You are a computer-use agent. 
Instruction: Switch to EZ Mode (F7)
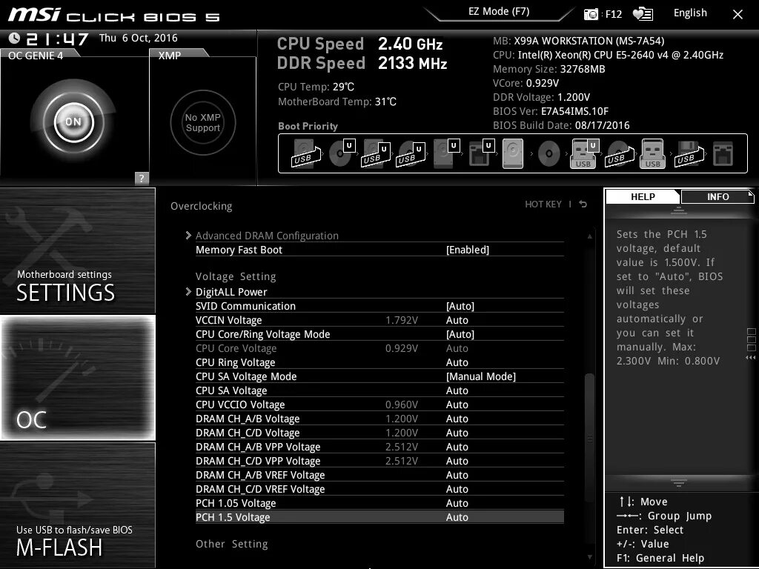click(499, 12)
